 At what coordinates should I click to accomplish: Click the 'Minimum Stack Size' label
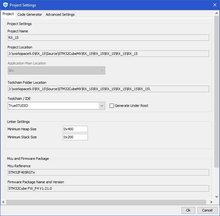22,137
